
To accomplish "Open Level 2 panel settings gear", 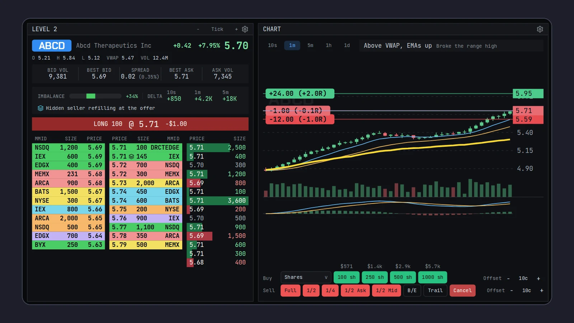I will pos(245,29).
